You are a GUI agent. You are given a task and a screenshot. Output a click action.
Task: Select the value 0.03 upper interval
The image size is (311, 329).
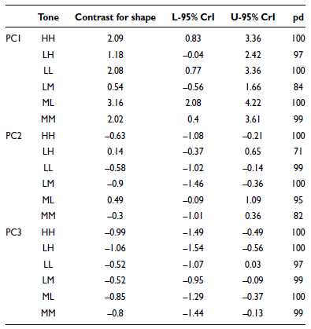pos(253,265)
